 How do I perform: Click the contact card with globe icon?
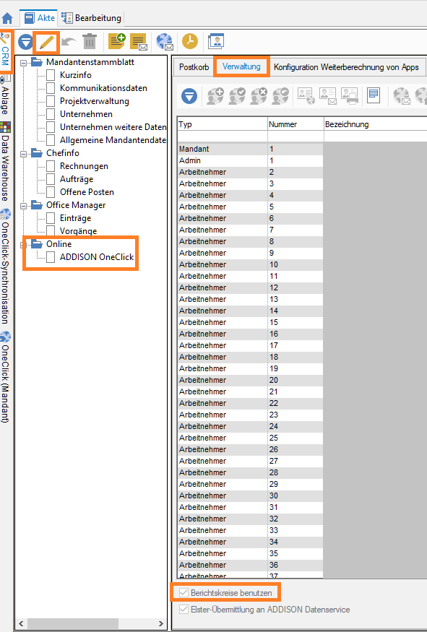(306, 96)
